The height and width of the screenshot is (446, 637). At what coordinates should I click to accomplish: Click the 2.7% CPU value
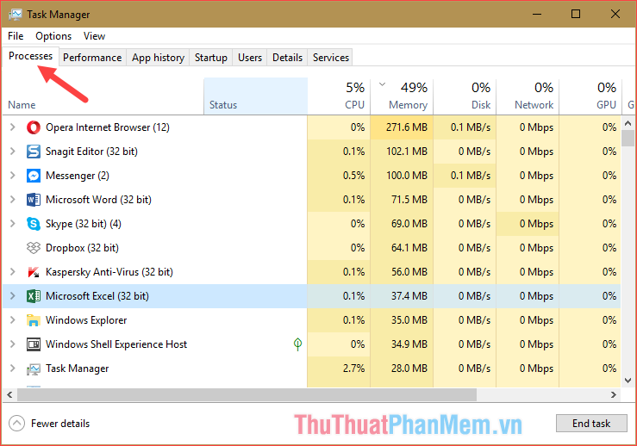point(354,369)
